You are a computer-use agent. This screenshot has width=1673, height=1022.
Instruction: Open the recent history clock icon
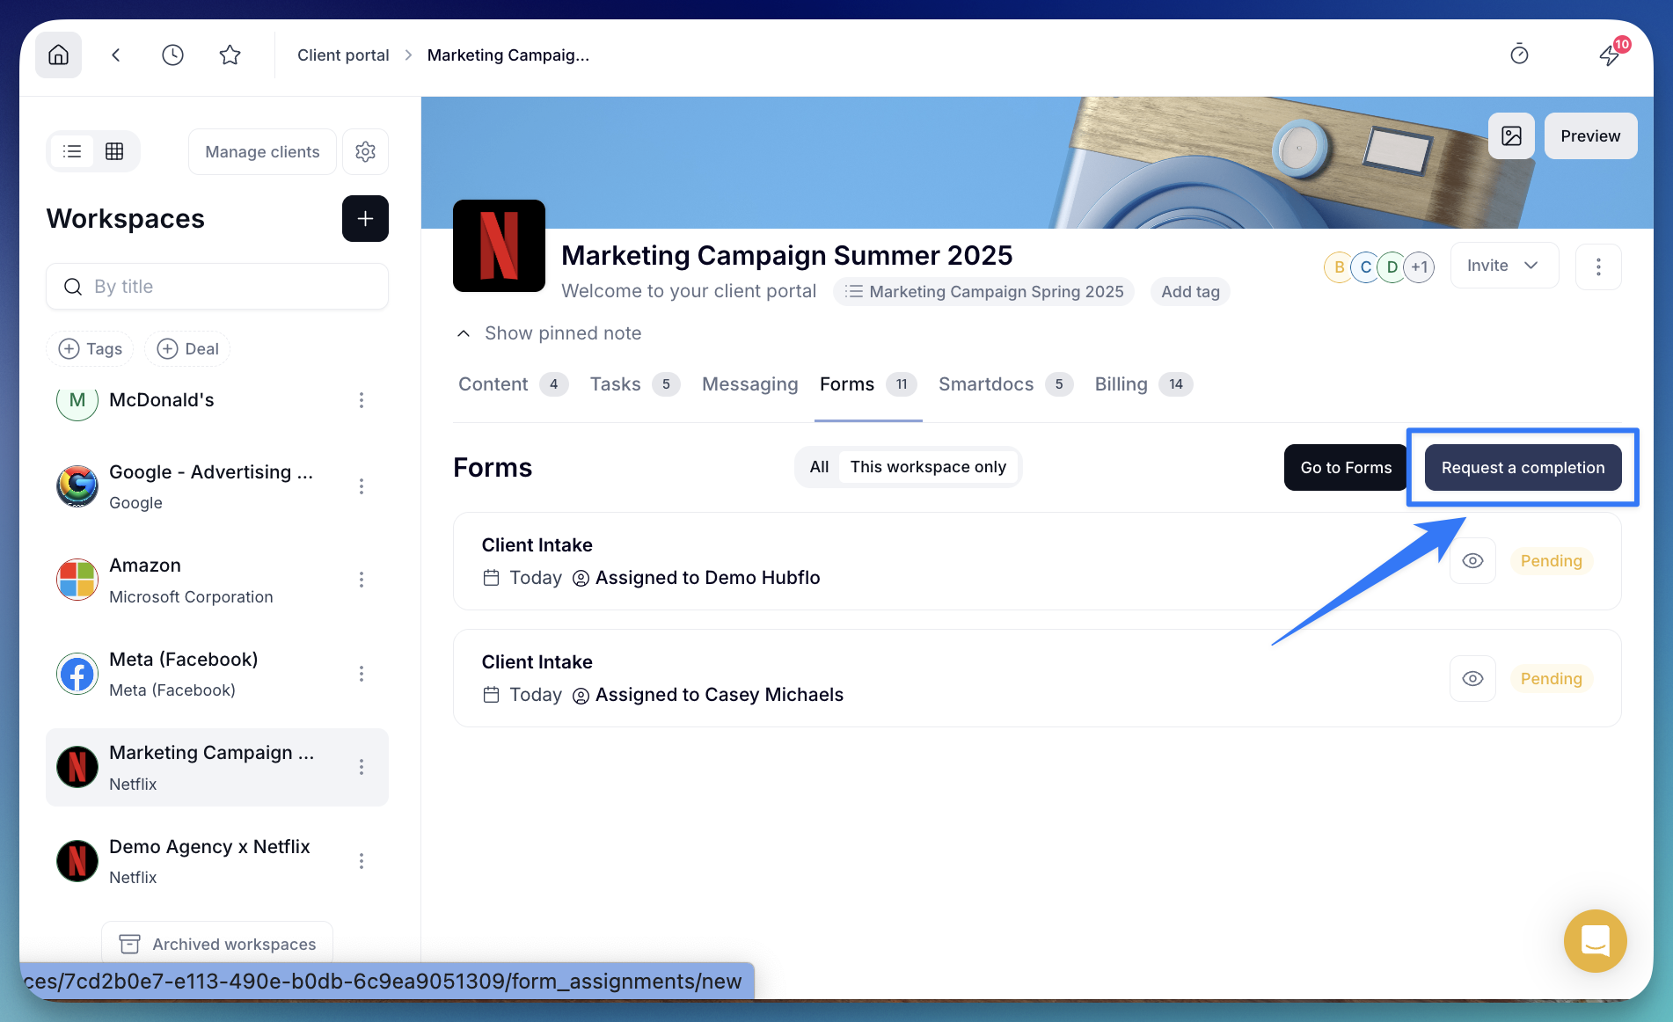(x=172, y=55)
